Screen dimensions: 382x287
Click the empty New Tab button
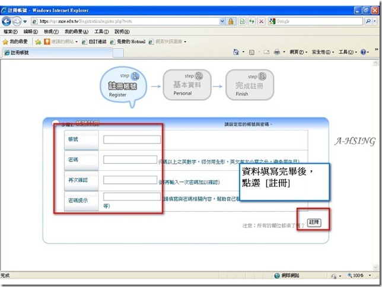118,53
